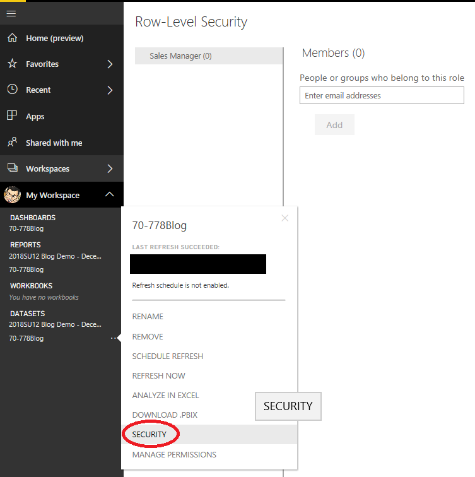Click the My Workspace label
475x477 pixels.
coord(53,196)
